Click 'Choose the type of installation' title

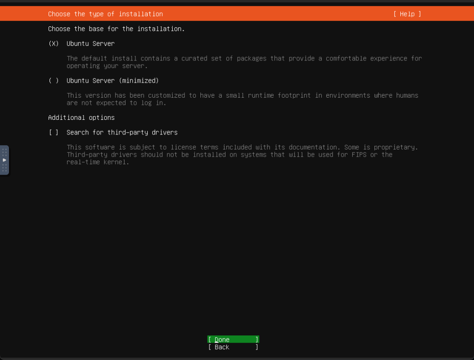(x=106, y=14)
